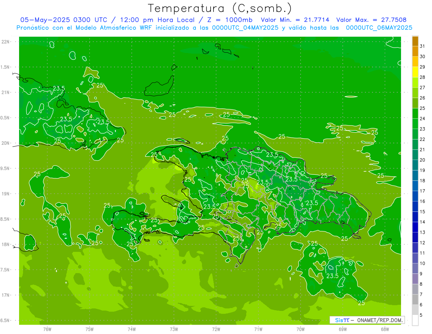Click the 75W longitude axis label
Image resolution: width=432 pixels, height=334 pixels.
(90, 329)
